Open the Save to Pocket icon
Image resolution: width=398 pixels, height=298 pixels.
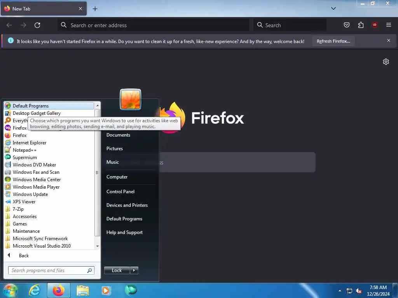pyautogui.click(x=346, y=25)
